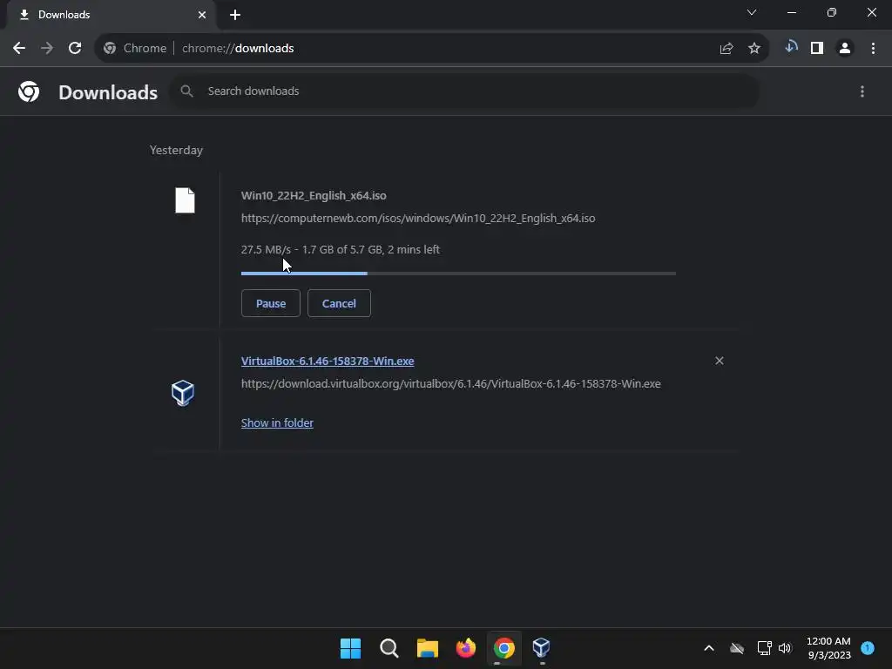
Task: Show hidden system tray icons
Action: [709, 648]
